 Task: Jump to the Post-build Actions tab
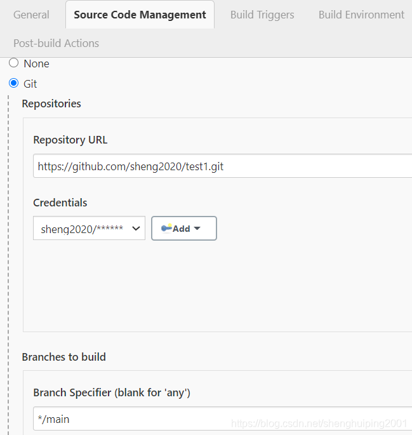(56, 43)
